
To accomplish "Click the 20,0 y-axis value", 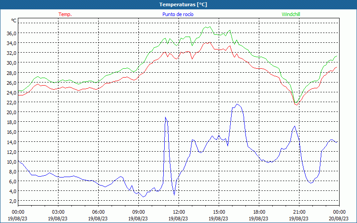I will click(x=12, y=112).
